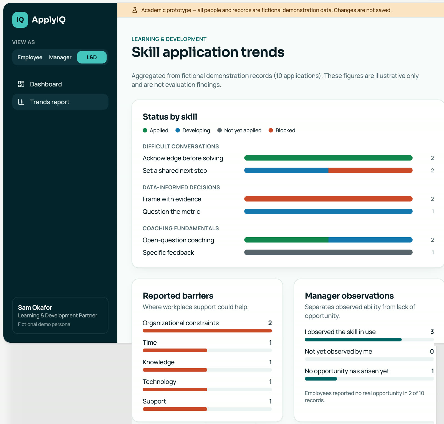Switch view to Employee
Screen dimensions: 444x424
30,57
